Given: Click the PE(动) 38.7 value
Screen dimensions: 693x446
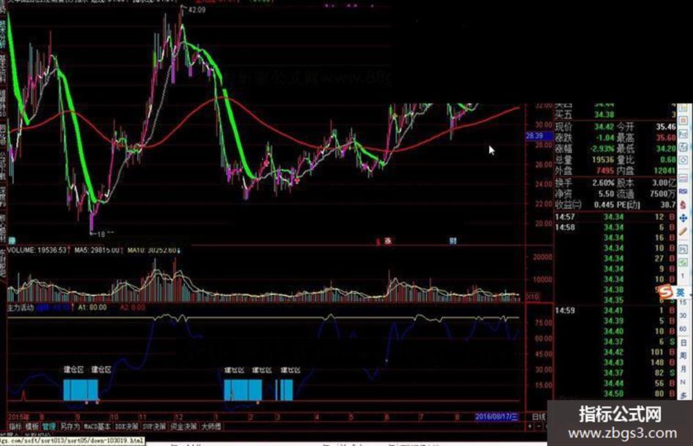Looking at the screenshot, I should click(x=668, y=204).
